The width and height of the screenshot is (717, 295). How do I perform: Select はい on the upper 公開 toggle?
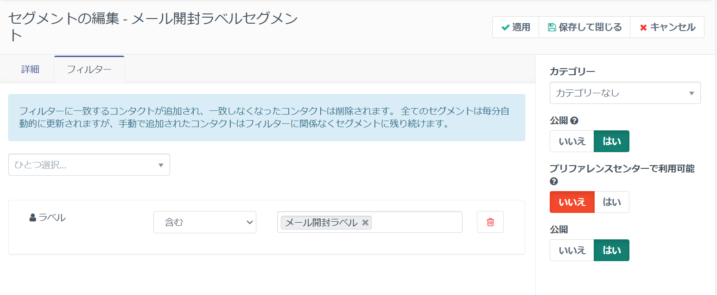[x=611, y=141]
